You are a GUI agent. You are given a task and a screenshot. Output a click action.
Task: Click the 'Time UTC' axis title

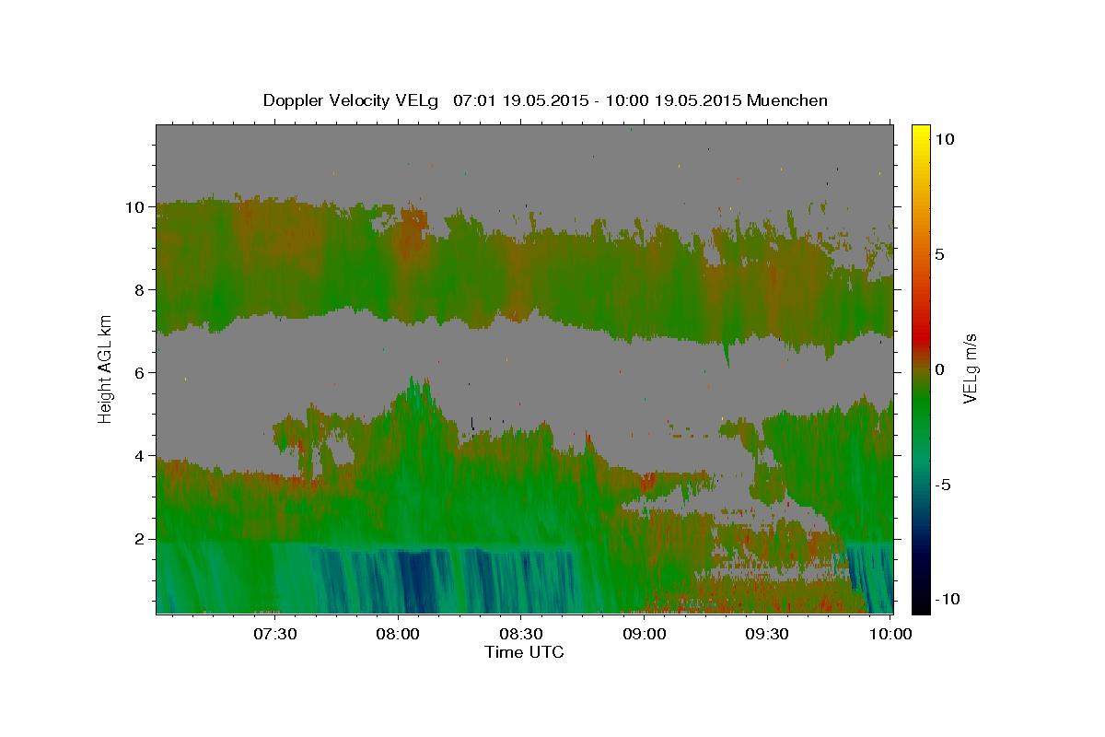click(x=524, y=652)
